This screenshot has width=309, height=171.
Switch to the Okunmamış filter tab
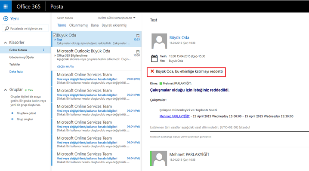pyautogui.click(x=78, y=25)
